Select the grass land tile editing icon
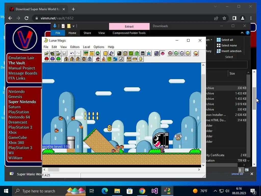Screen dimensions: 261x196 click(86, 53)
